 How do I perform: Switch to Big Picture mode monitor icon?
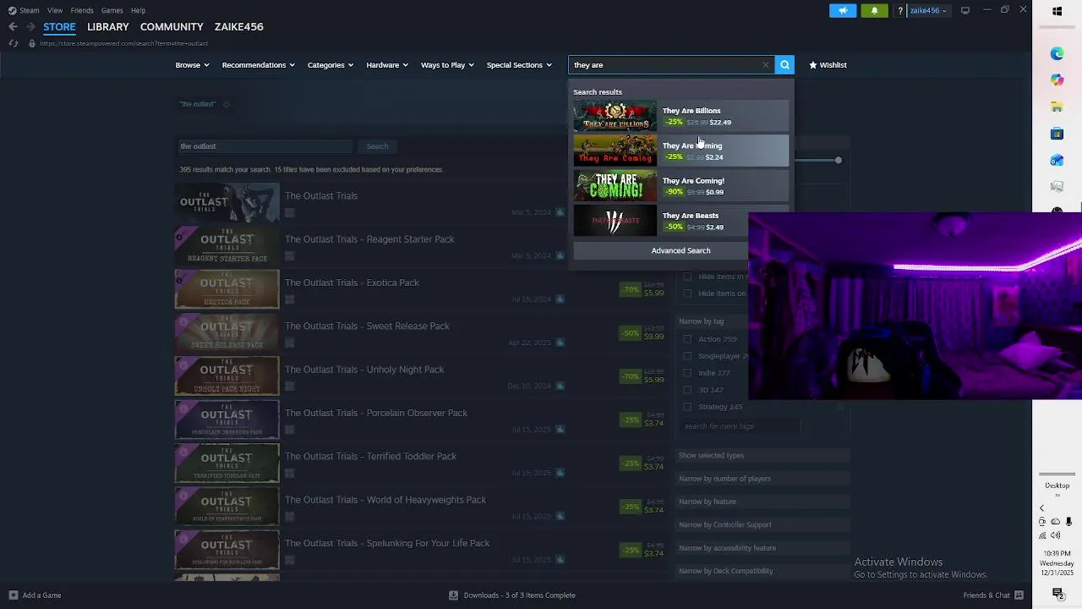(x=965, y=10)
